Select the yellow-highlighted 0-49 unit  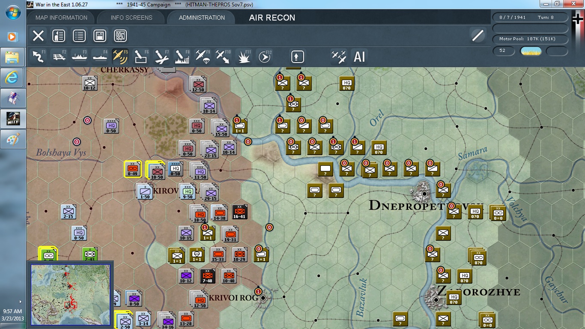coord(132,169)
